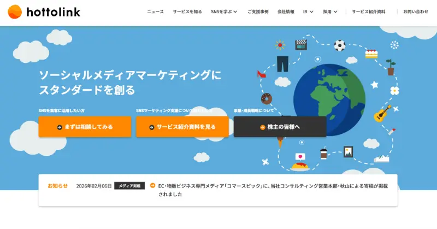Click the globe illustration
Screen dimensions: 437x229
329,100
